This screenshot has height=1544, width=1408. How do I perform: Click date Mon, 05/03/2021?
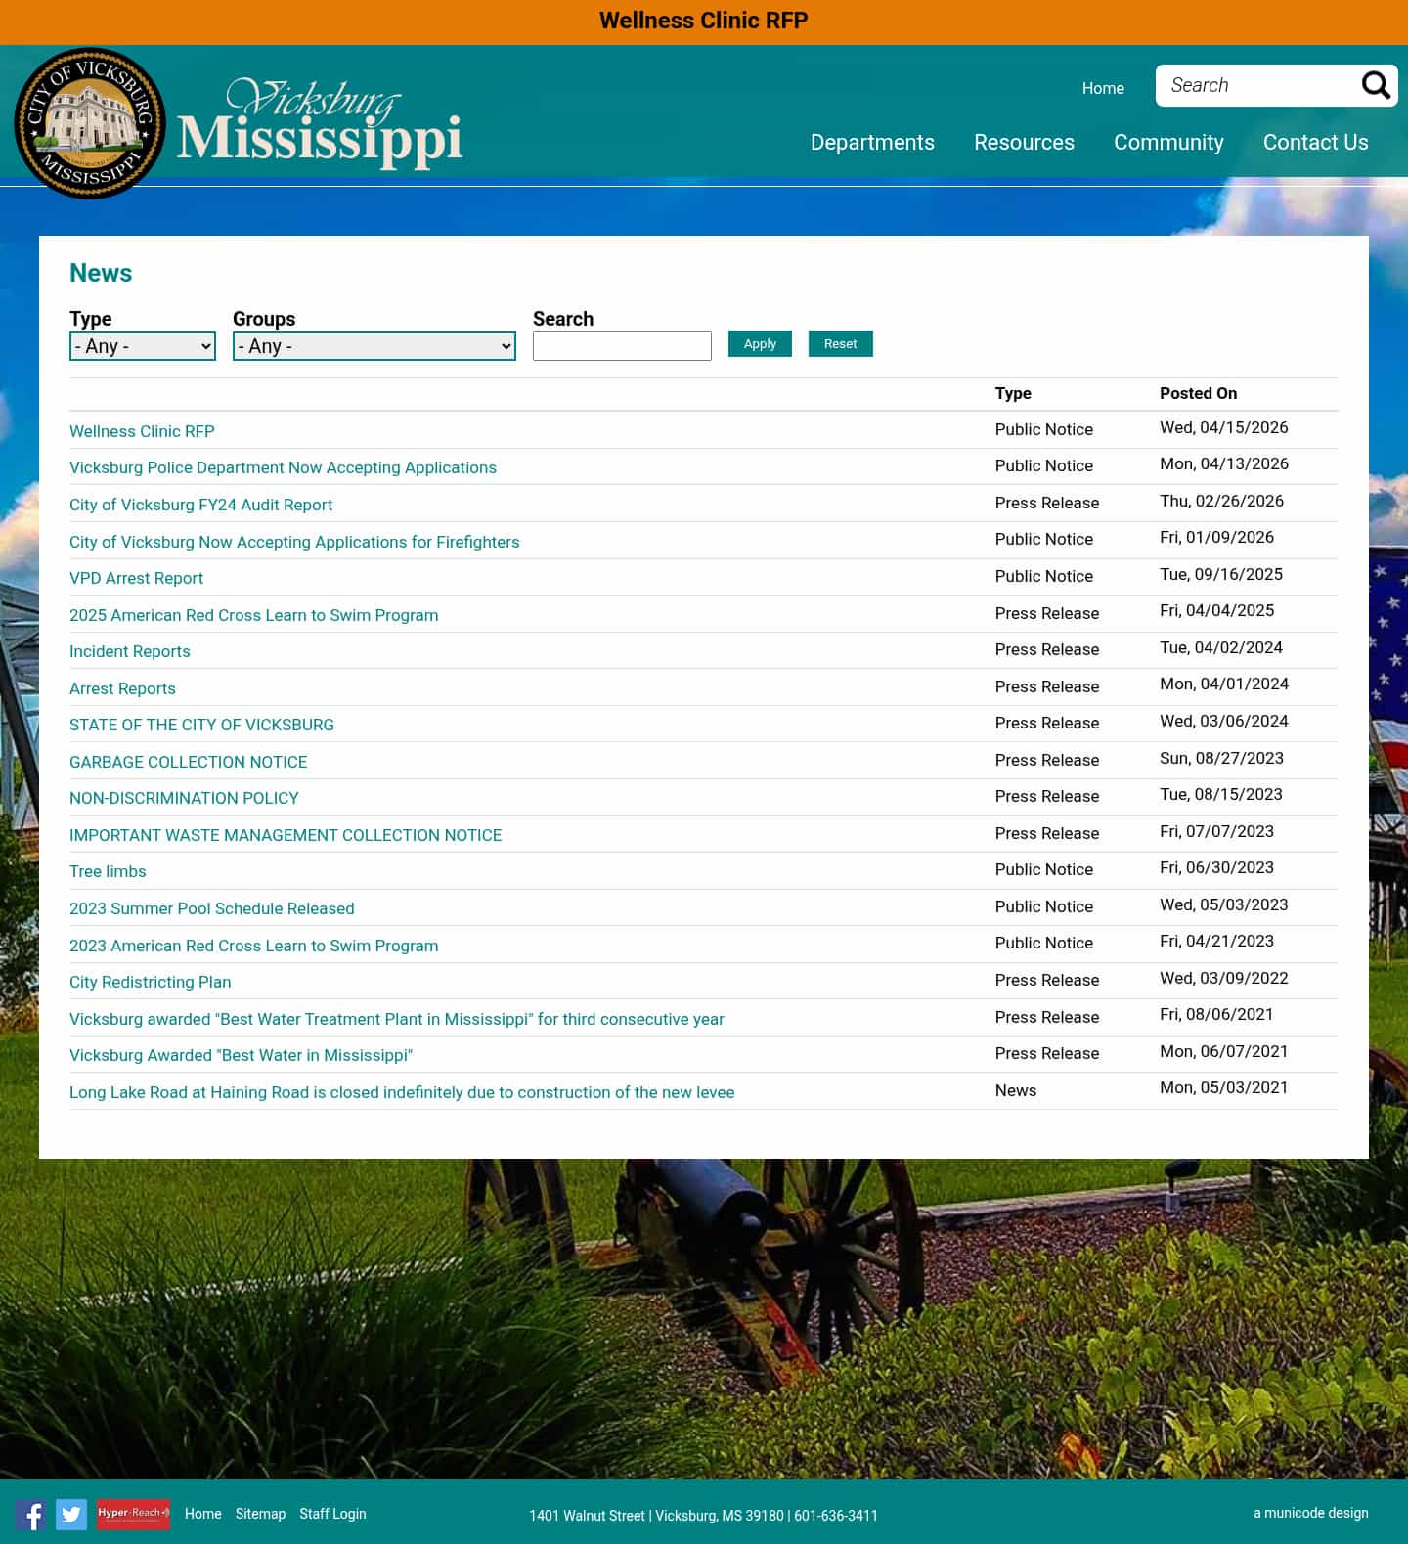1223,1087
